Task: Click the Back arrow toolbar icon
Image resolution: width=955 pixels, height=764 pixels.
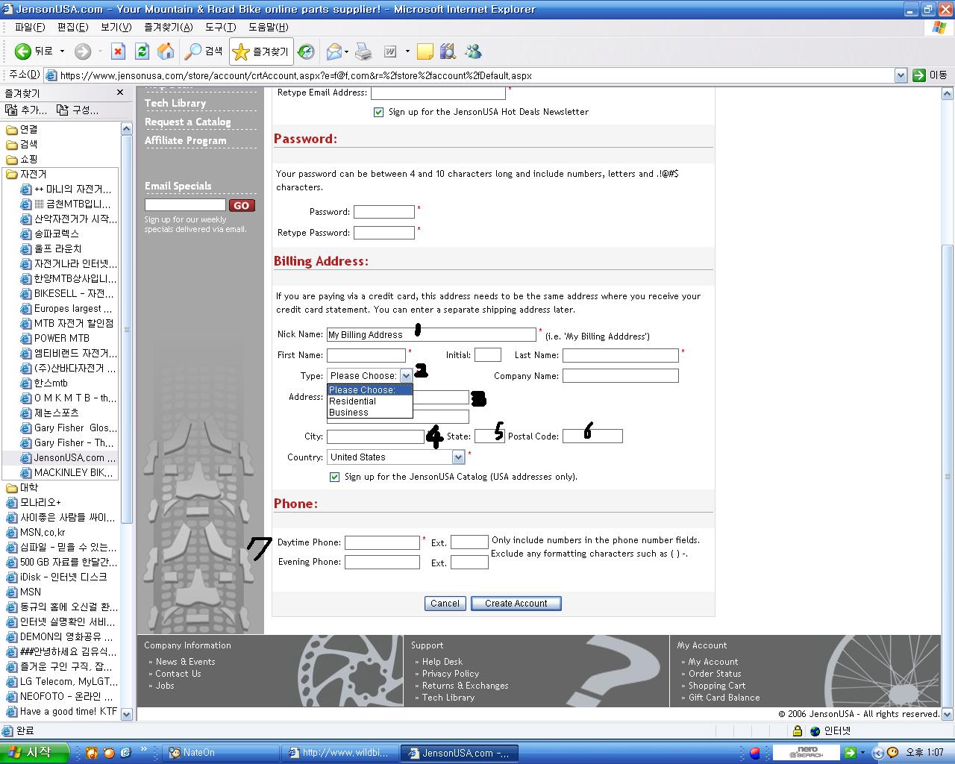Action: [x=23, y=51]
